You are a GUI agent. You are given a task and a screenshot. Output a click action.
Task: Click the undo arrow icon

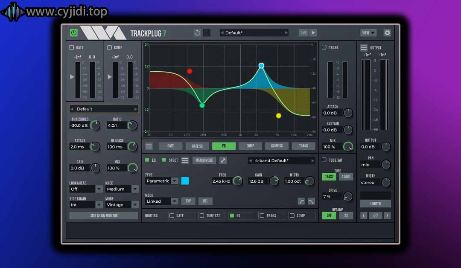[197, 32]
